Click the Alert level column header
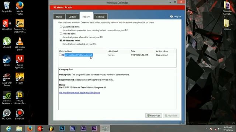 [113, 51]
